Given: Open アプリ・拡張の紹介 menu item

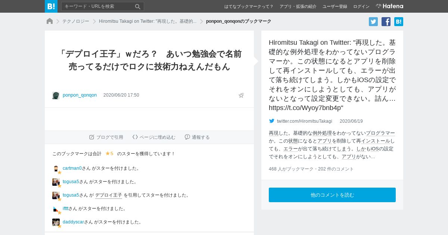Looking at the screenshot, I should click(298, 6).
